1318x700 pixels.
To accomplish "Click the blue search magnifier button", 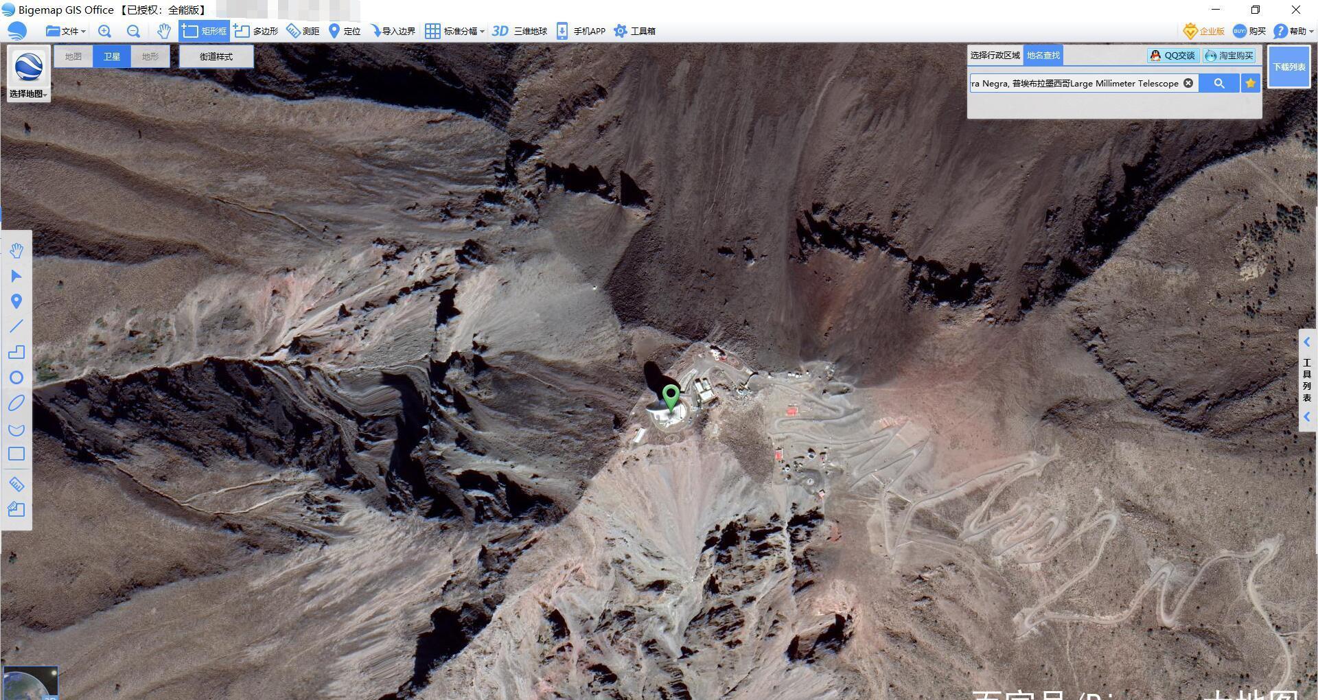I will click(1218, 83).
